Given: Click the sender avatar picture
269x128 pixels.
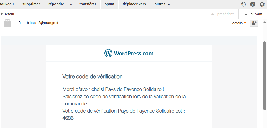Looking at the screenshot, I should click(x=7, y=23).
